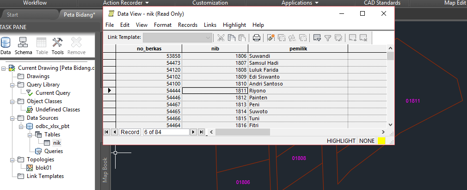This screenshot has width=467, height=190.
Task: Open the Map Book side tab
Action: (105, 170)
